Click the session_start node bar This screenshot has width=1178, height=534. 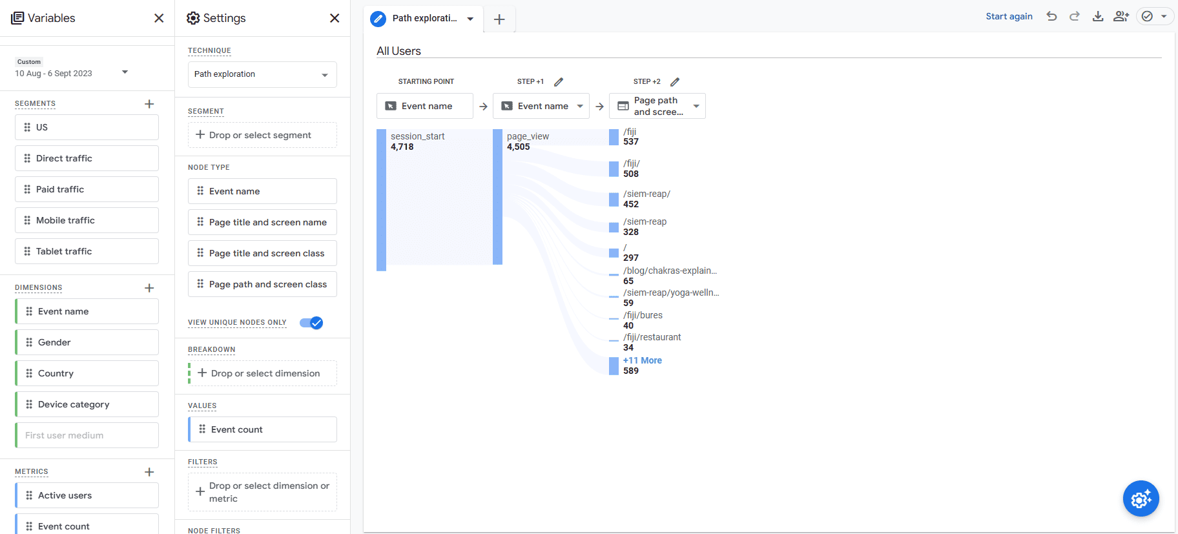(382, 200)
